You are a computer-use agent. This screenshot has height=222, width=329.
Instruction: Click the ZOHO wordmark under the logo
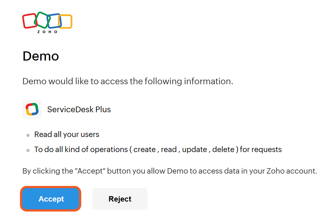pos(47,32)
